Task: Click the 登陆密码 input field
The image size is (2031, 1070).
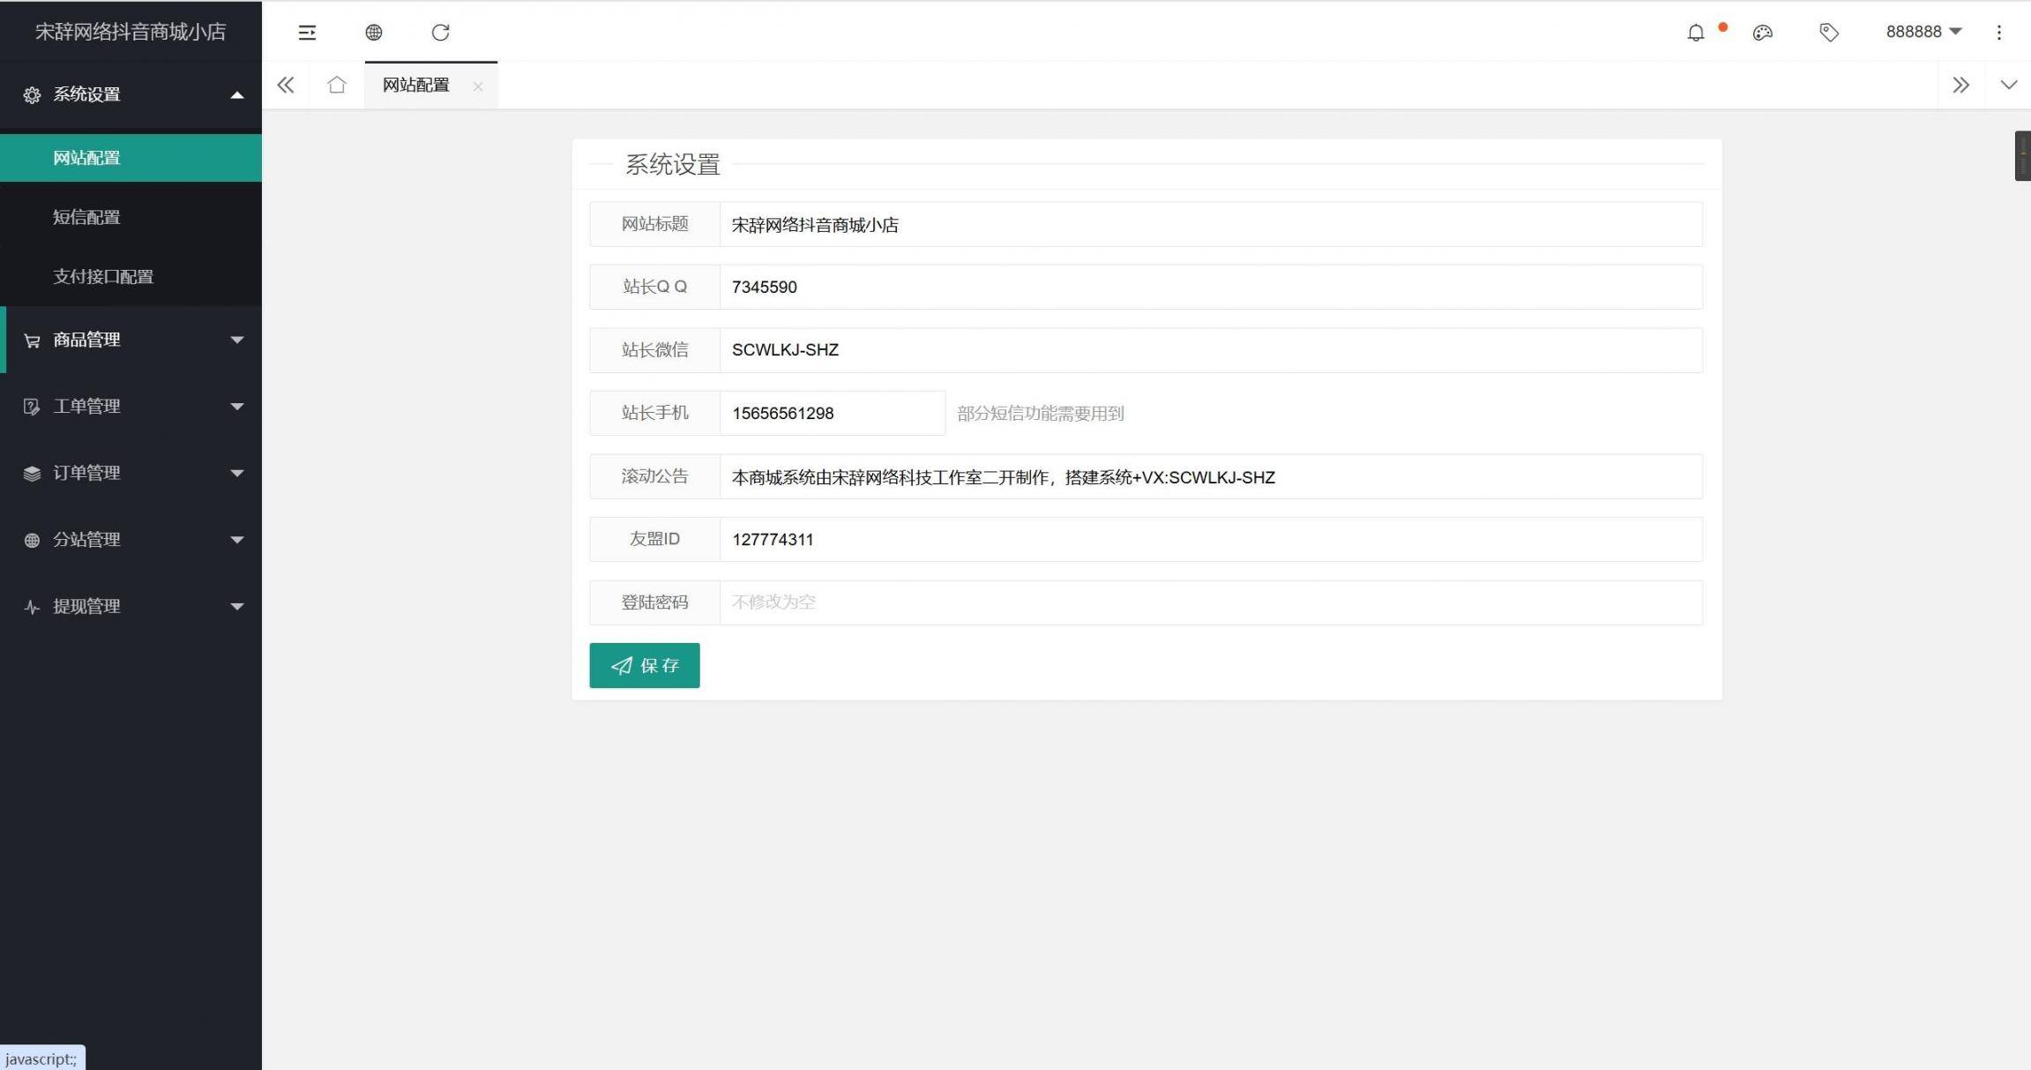Action: tap(1210, 602)
